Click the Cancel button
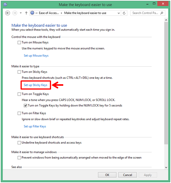 tap(128, 175)
